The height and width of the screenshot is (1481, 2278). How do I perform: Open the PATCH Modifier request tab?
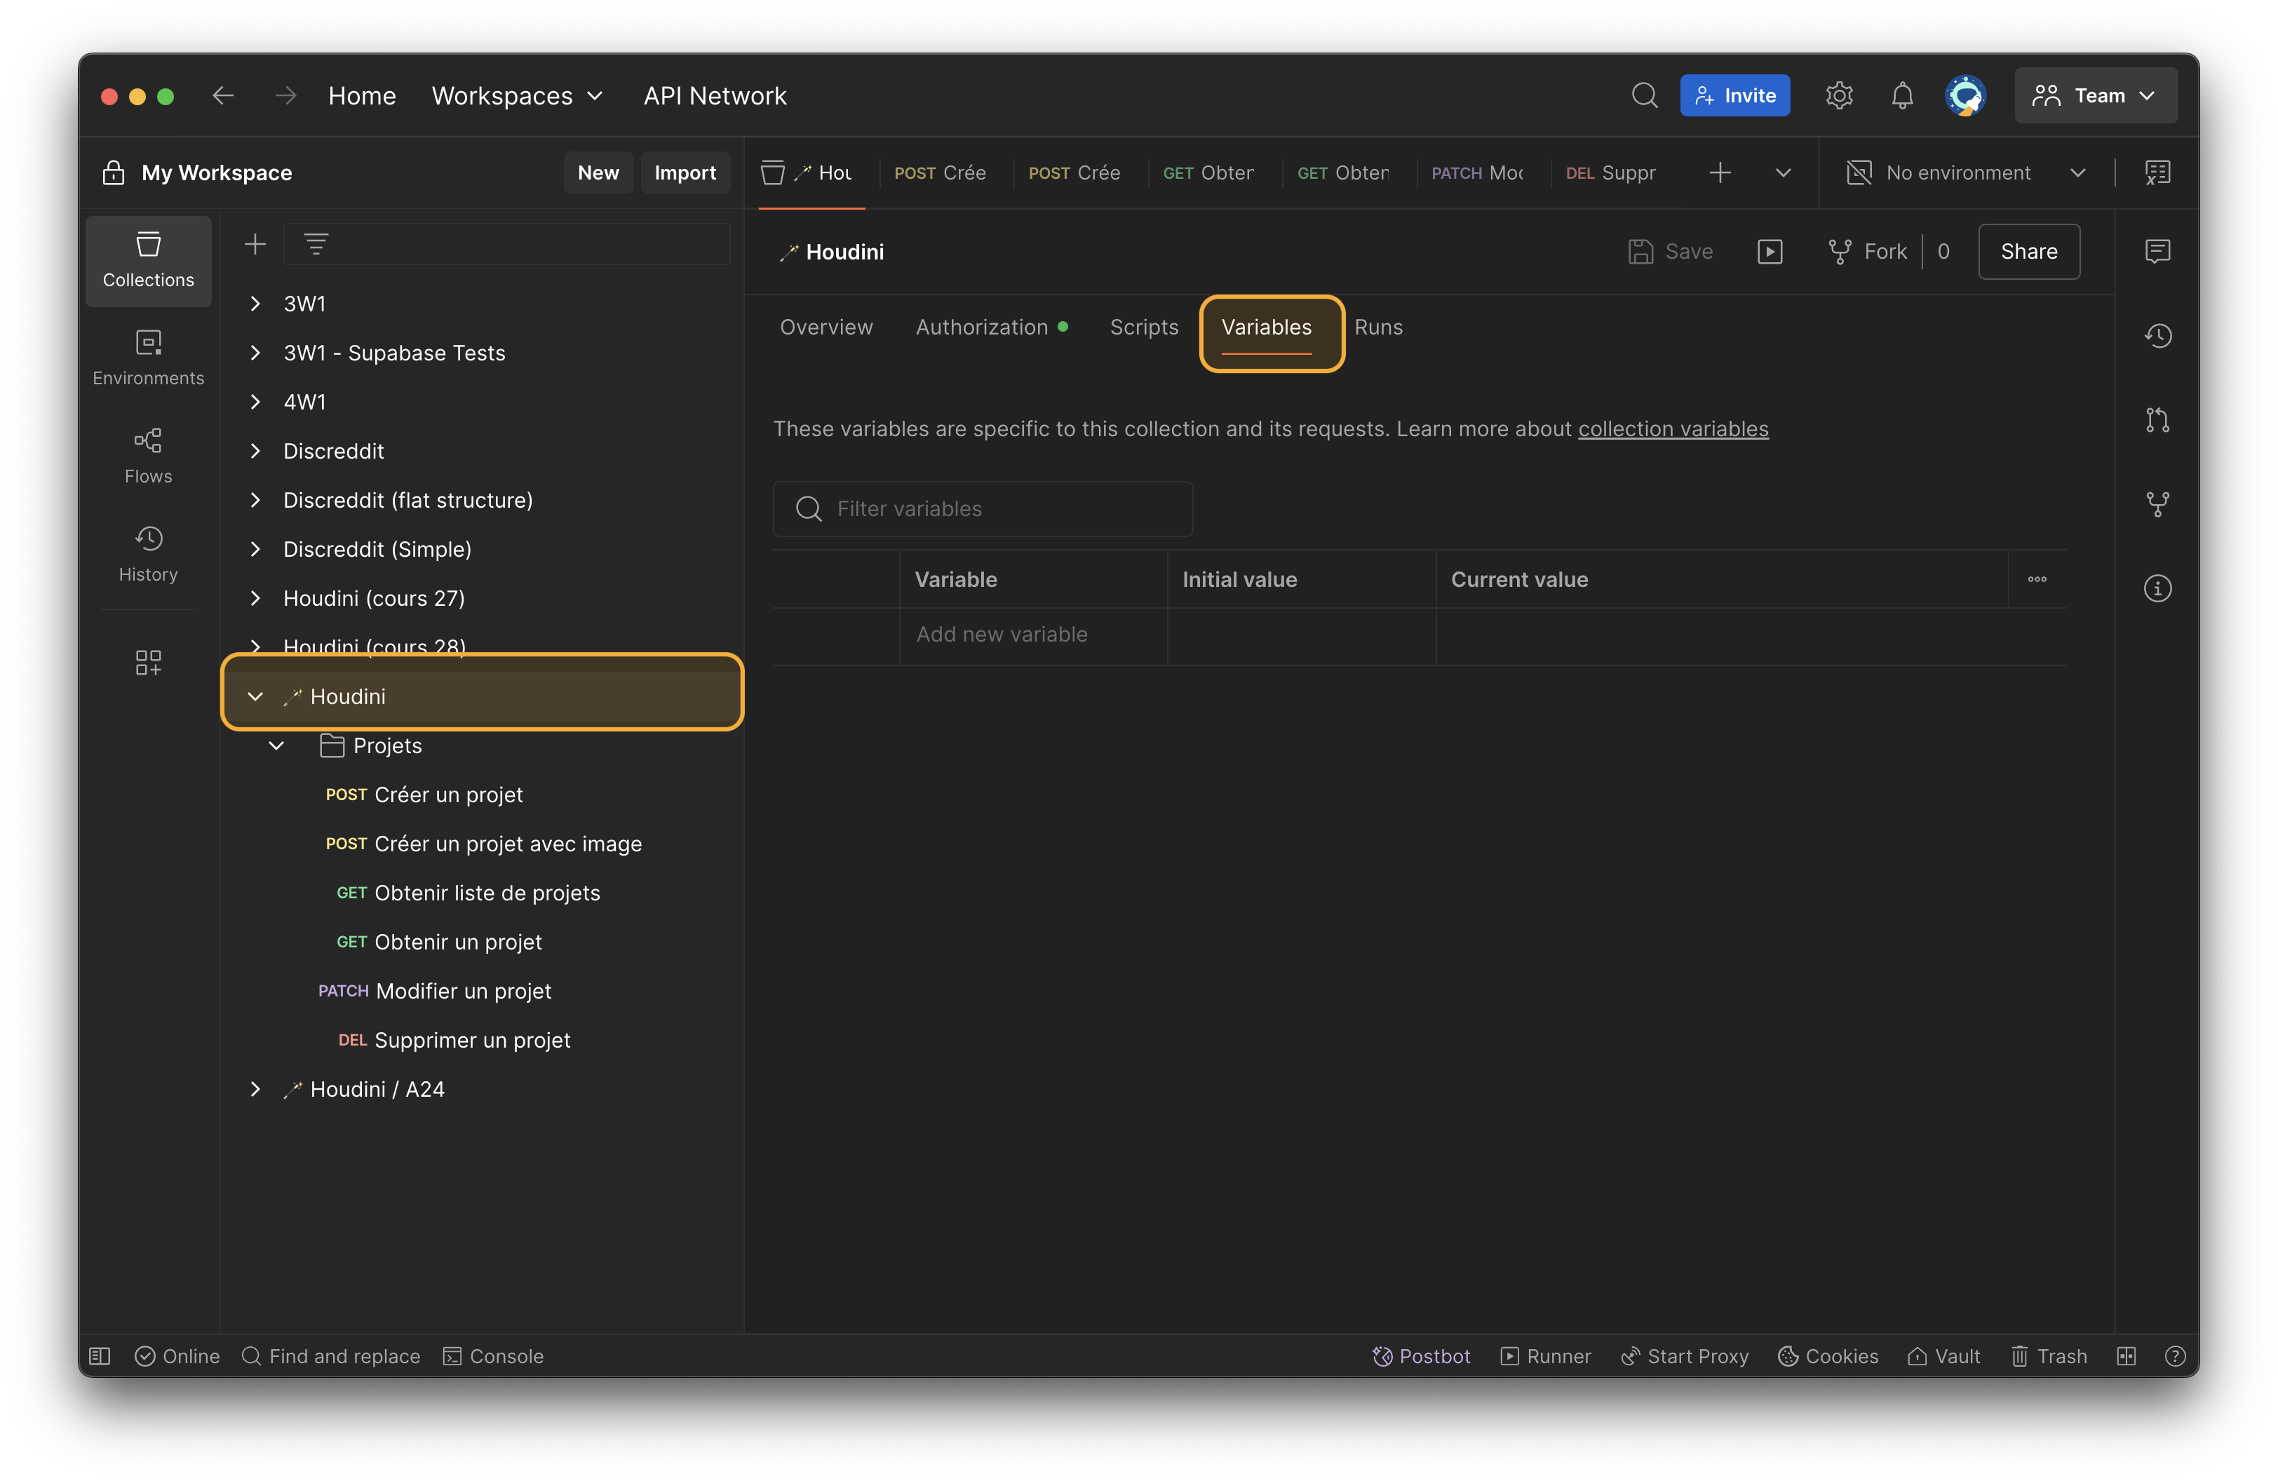[x=1477, y=173]
